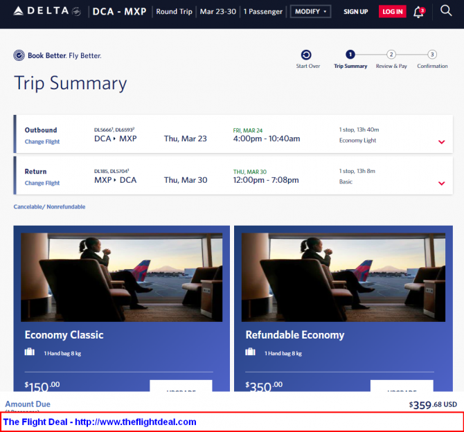Screen dimensions: 464x432
Task: Click the Delta logo
Action: click(42, 11)
